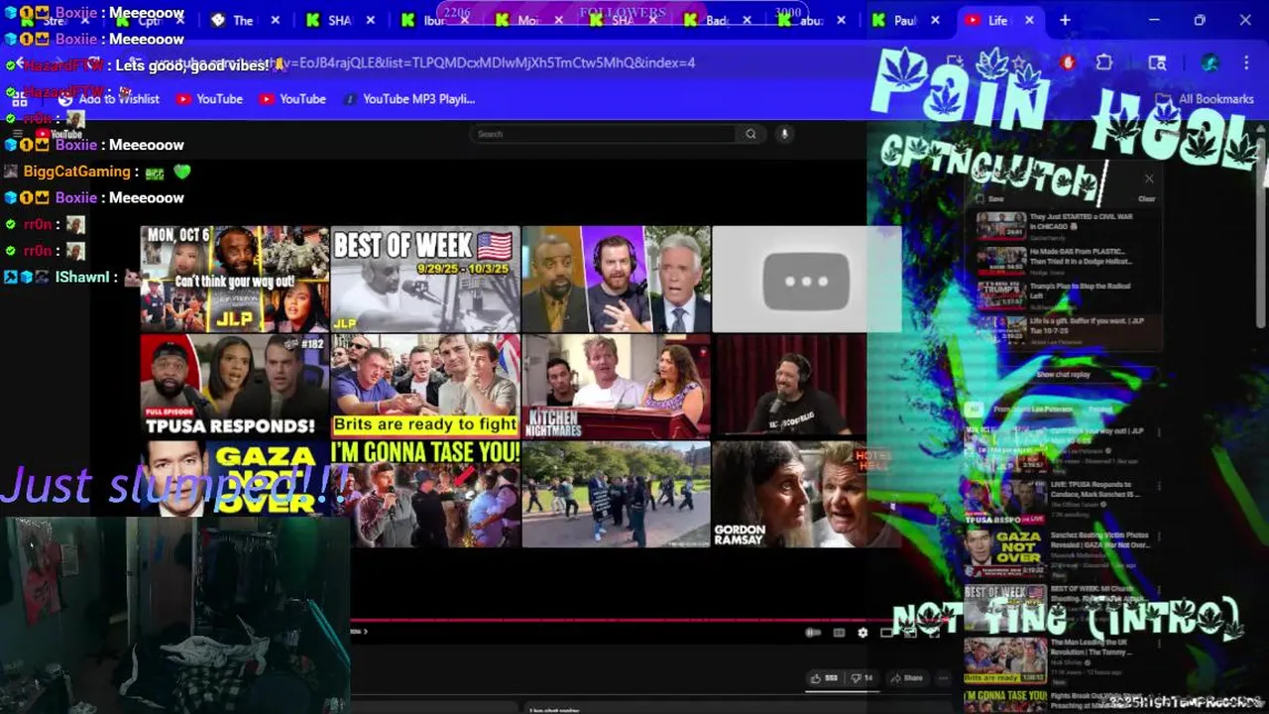Play the 'BEST OF WEEK' end-screen video
The height and width of the screenshot is (714, 1269).
425,279
